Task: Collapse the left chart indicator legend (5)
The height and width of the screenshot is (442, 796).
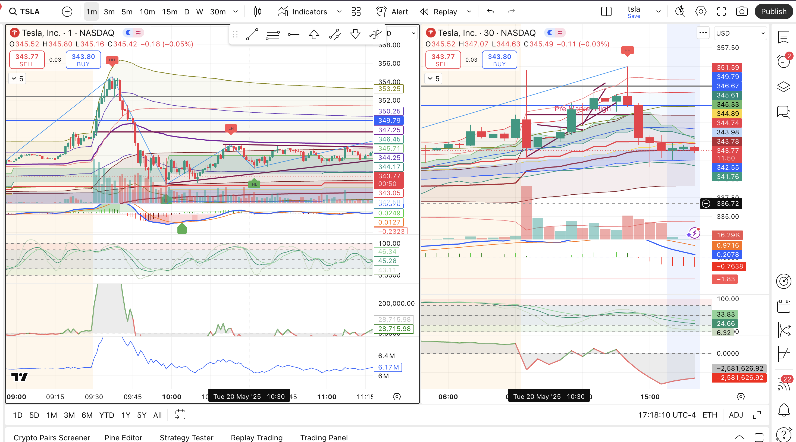Action: pos(17,79)
